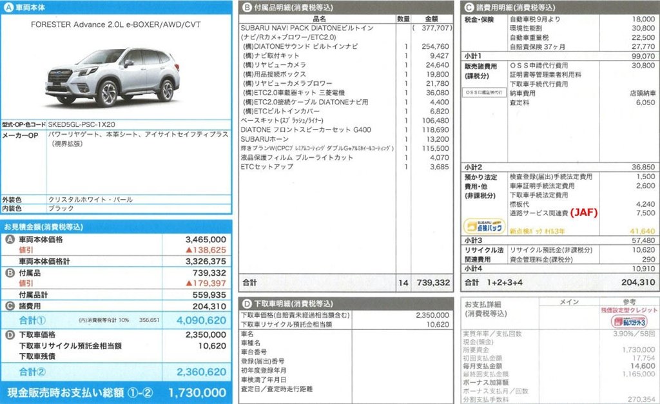
Task: Click circled B icon next to 付属品 row
Action: [x=10, y=273]
